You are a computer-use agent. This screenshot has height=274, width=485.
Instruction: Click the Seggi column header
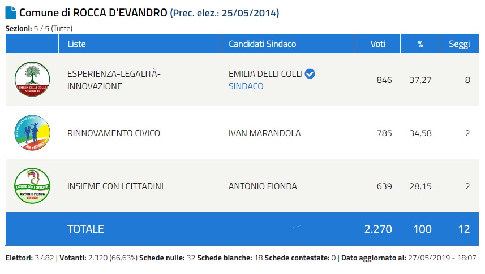click(x=459, y=44)
